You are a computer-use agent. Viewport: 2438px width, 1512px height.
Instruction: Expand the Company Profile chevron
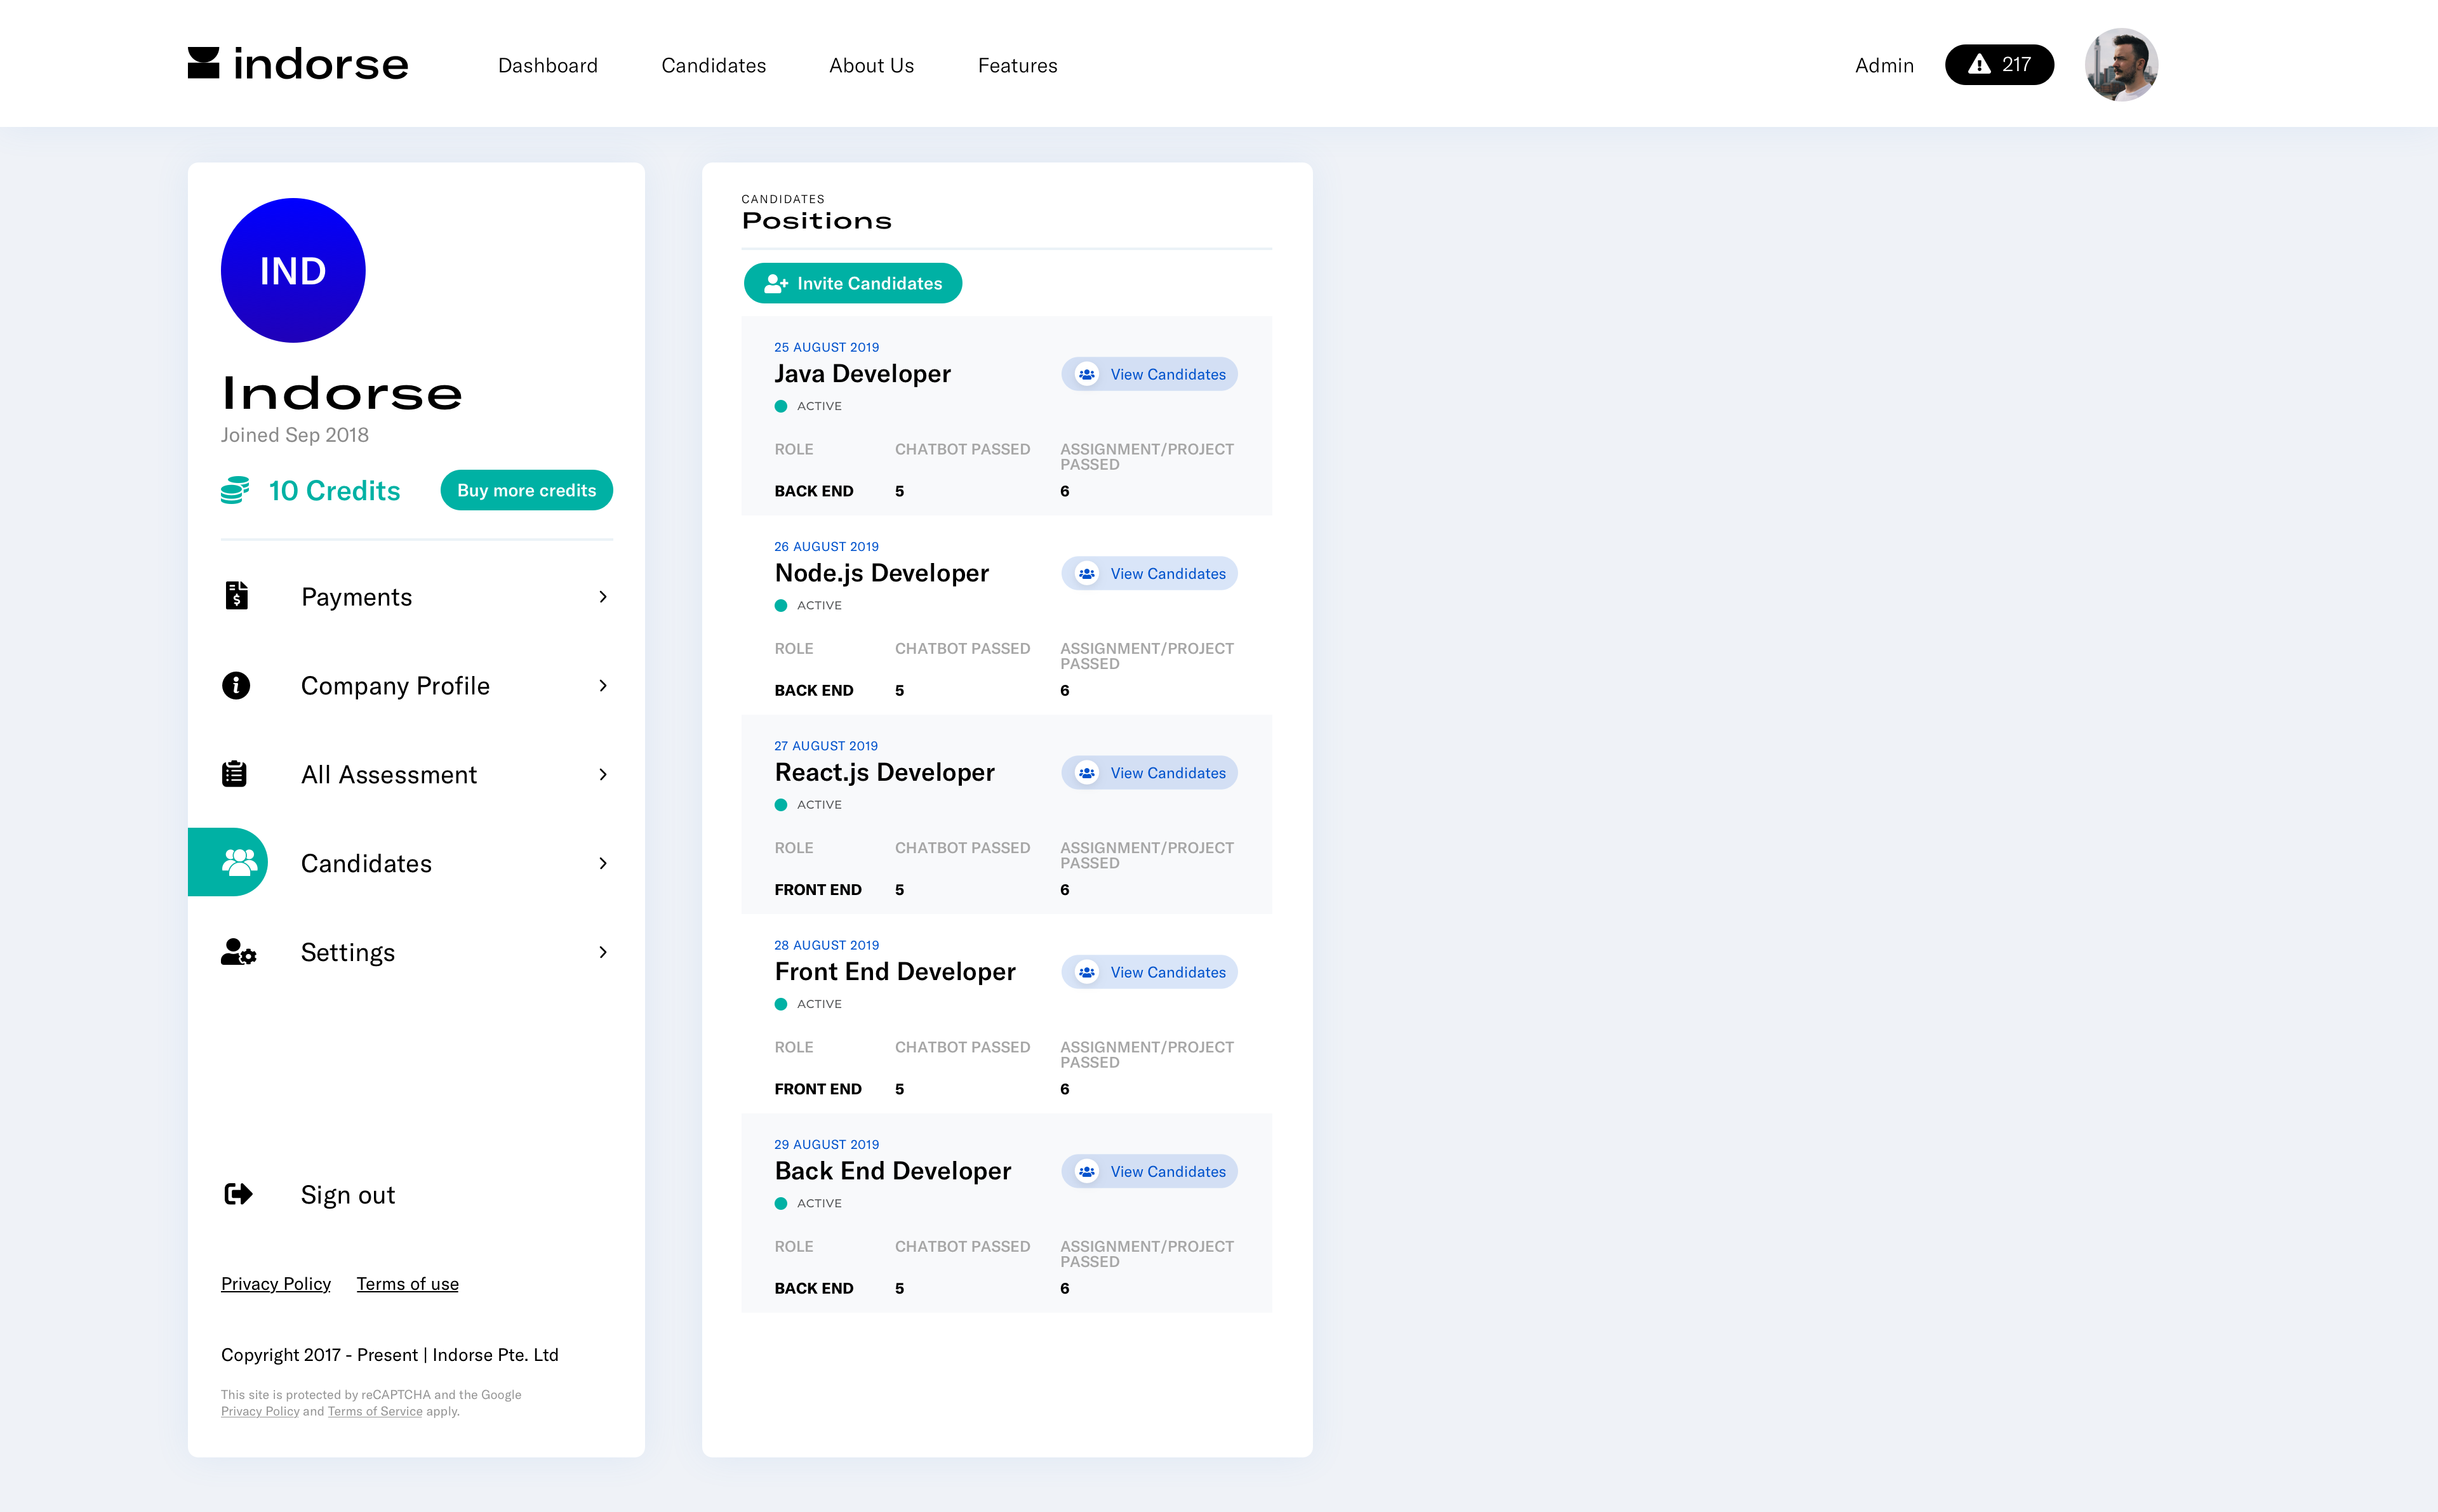tap(603, 686)
